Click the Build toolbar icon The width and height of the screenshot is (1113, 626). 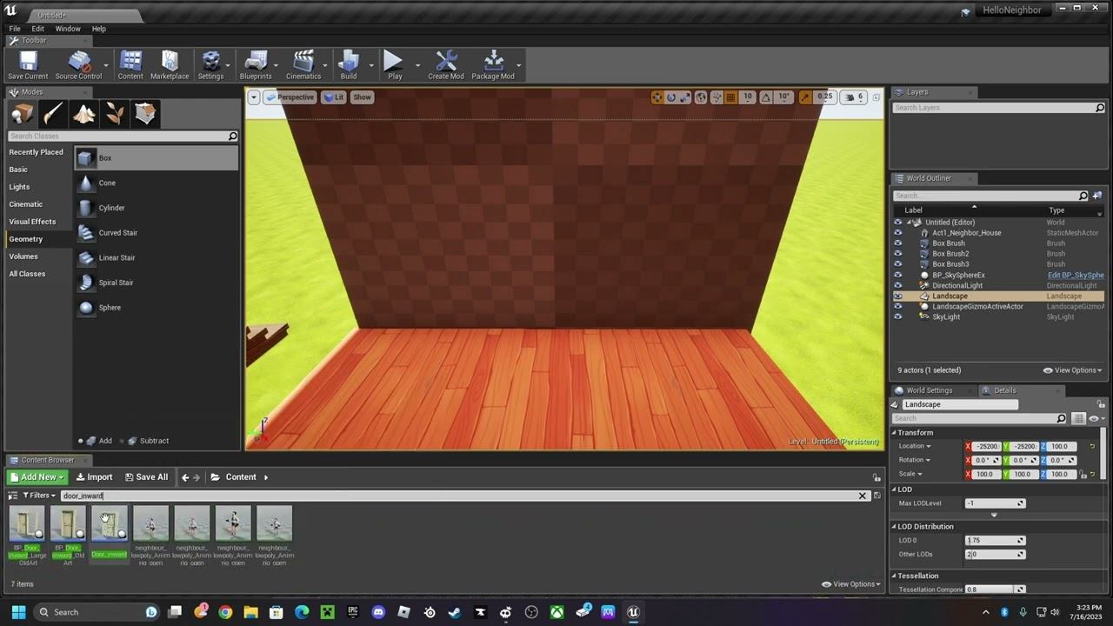click(x=349, y=65)
